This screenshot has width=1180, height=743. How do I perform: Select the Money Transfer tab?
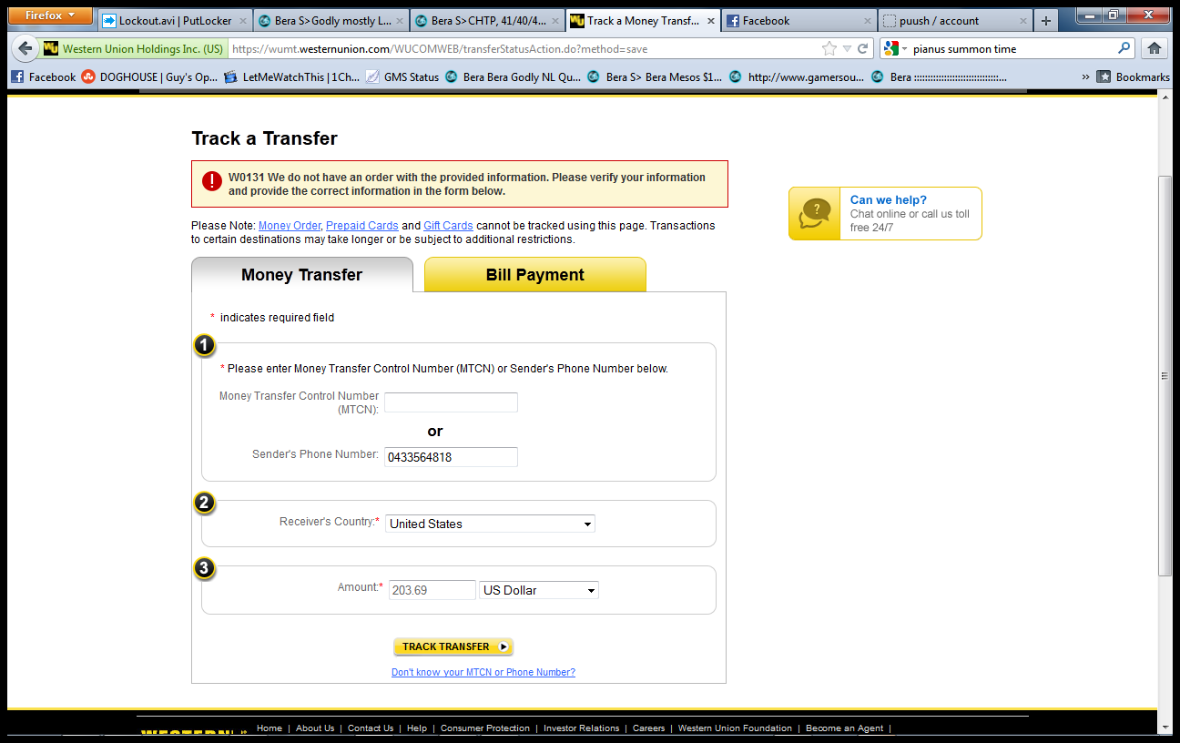pyautogui.click(x=301, y=275)
